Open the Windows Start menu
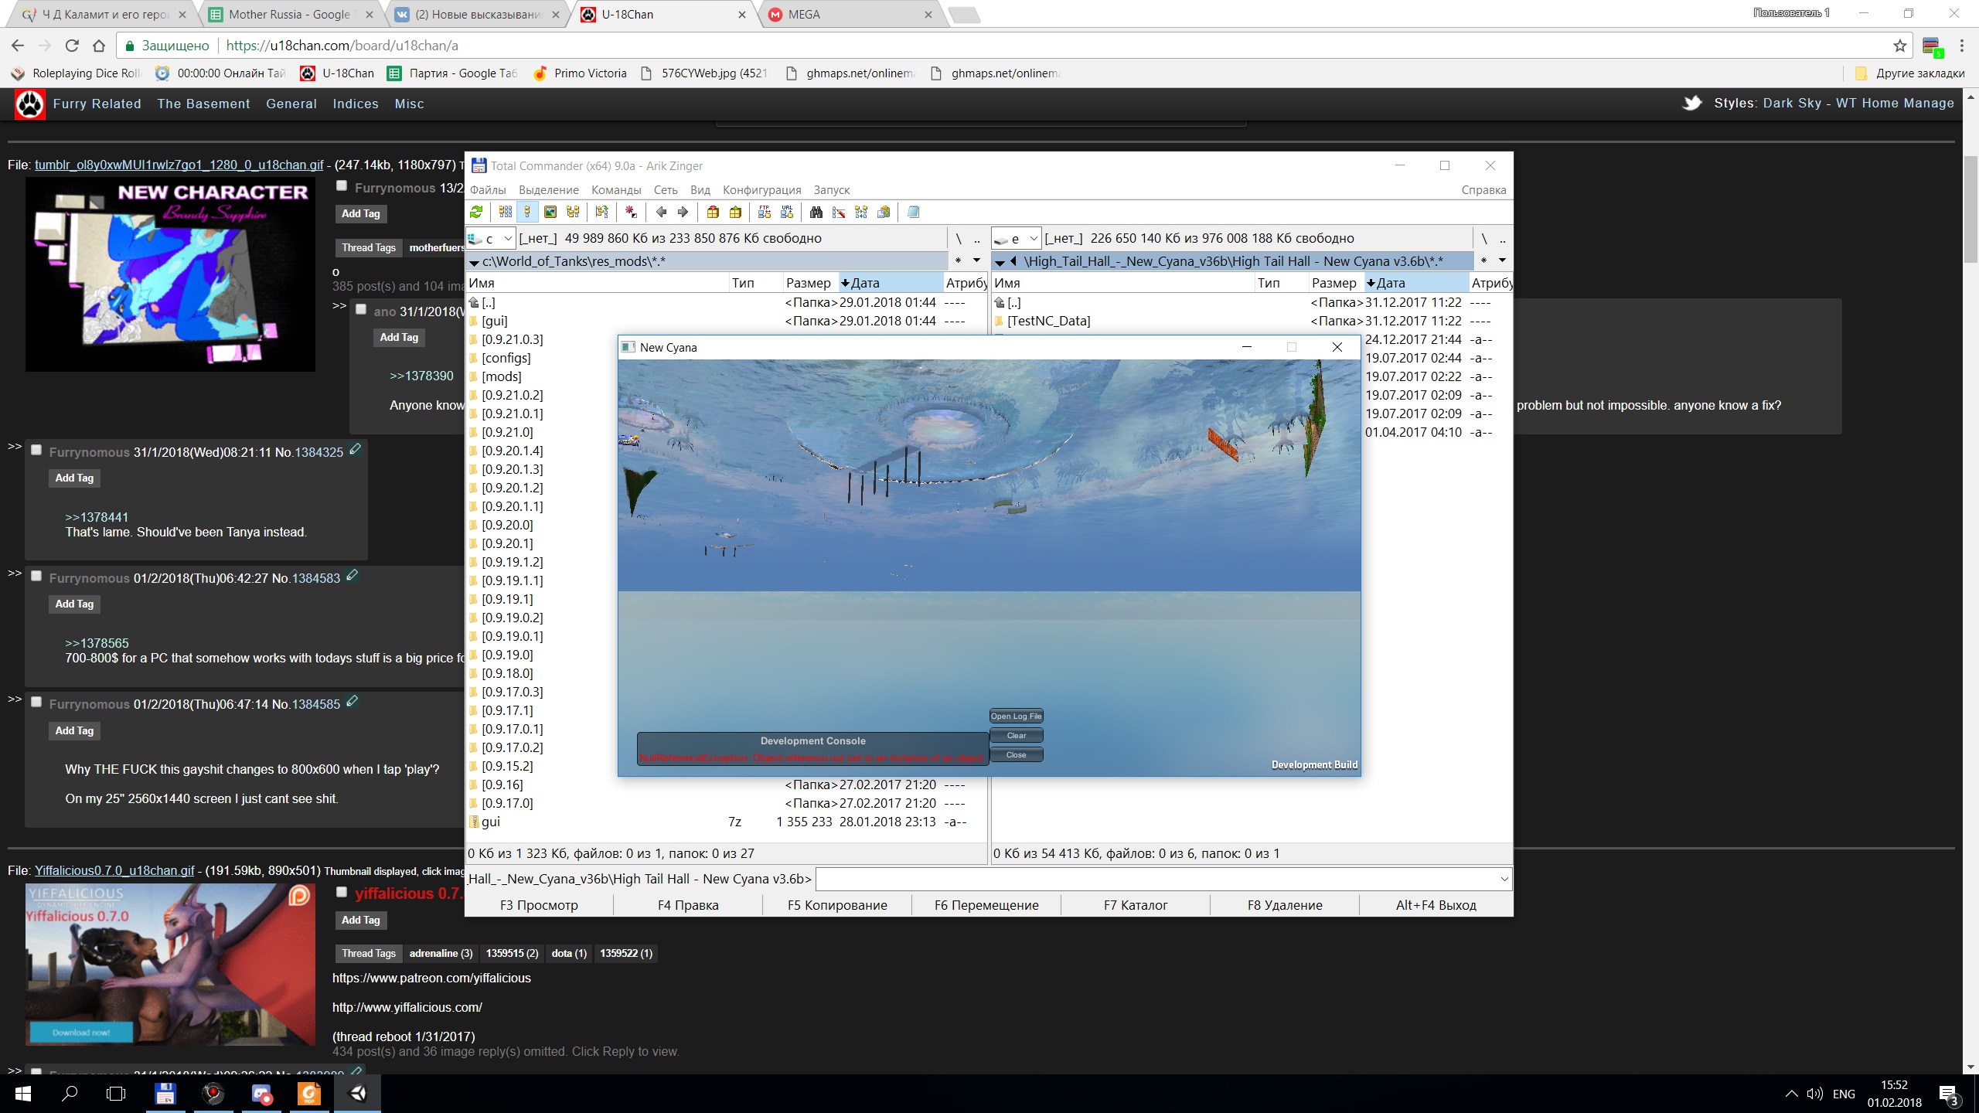The height and width of the screenshot is (1113, 1979). point(23,1093)
